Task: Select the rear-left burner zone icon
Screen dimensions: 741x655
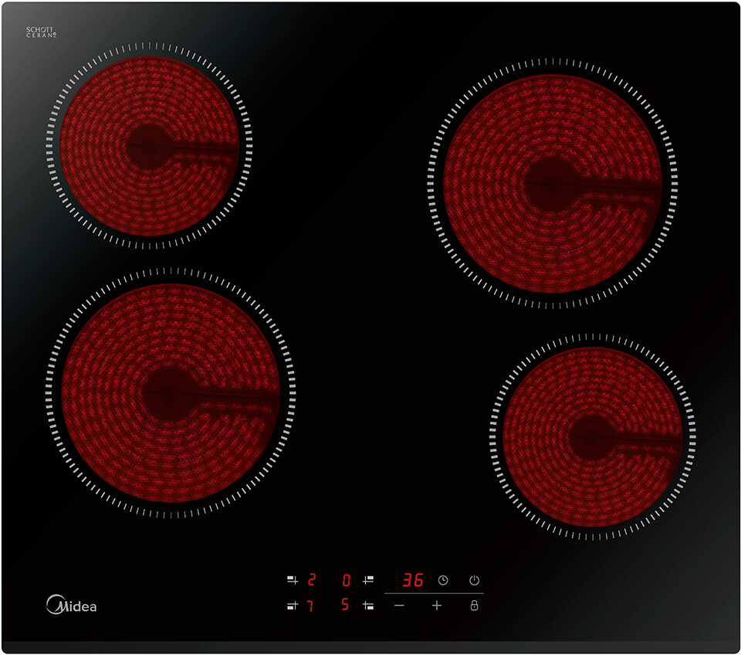Action: 292,580
